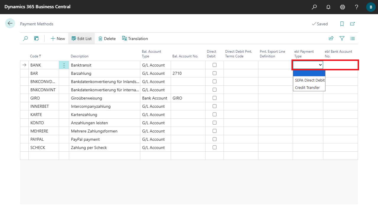Check Direct Debit for PAYPAL row

[215, 139]
